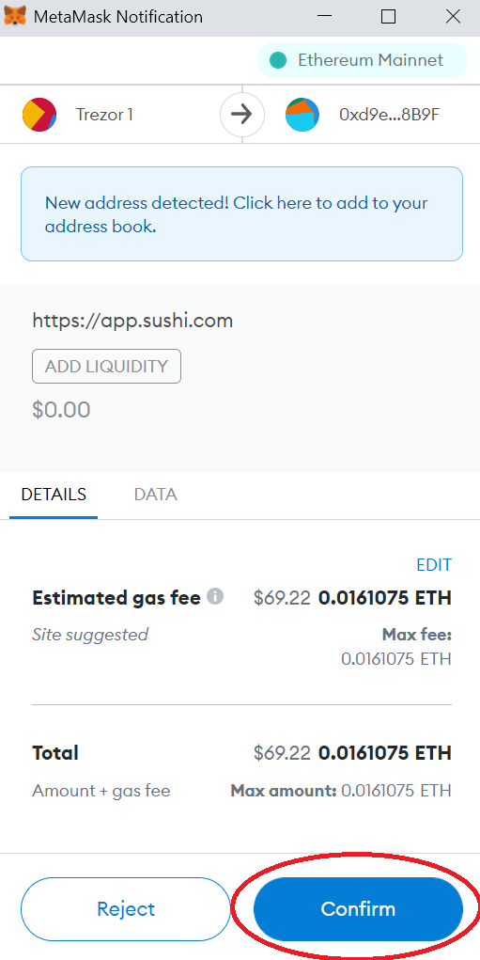Click the Trezor 1 account name
480x960 pixels.
coord(104,115)
